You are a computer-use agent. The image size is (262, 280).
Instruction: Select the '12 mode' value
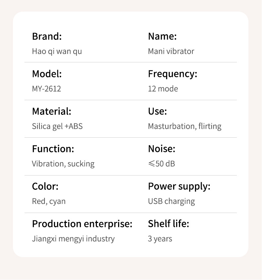(163, 89)
